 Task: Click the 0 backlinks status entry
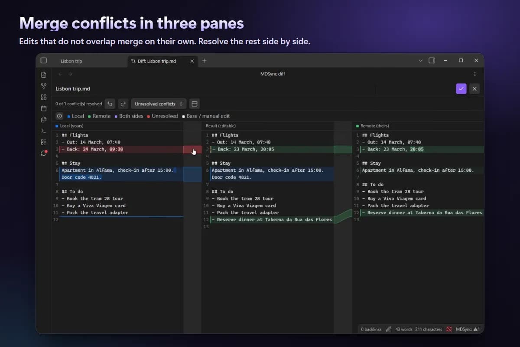pyautogui.click(x=371, y=329)
